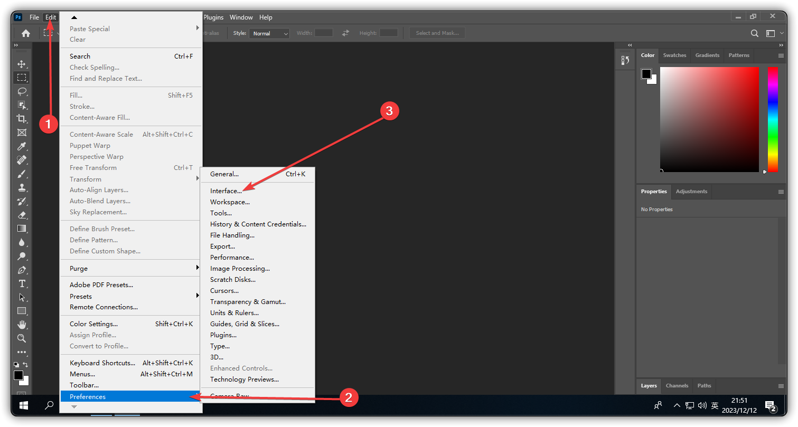Select the Brush tool
This screenshot has height=427, width=798.
pyautogui.click(x=22, y=174)
